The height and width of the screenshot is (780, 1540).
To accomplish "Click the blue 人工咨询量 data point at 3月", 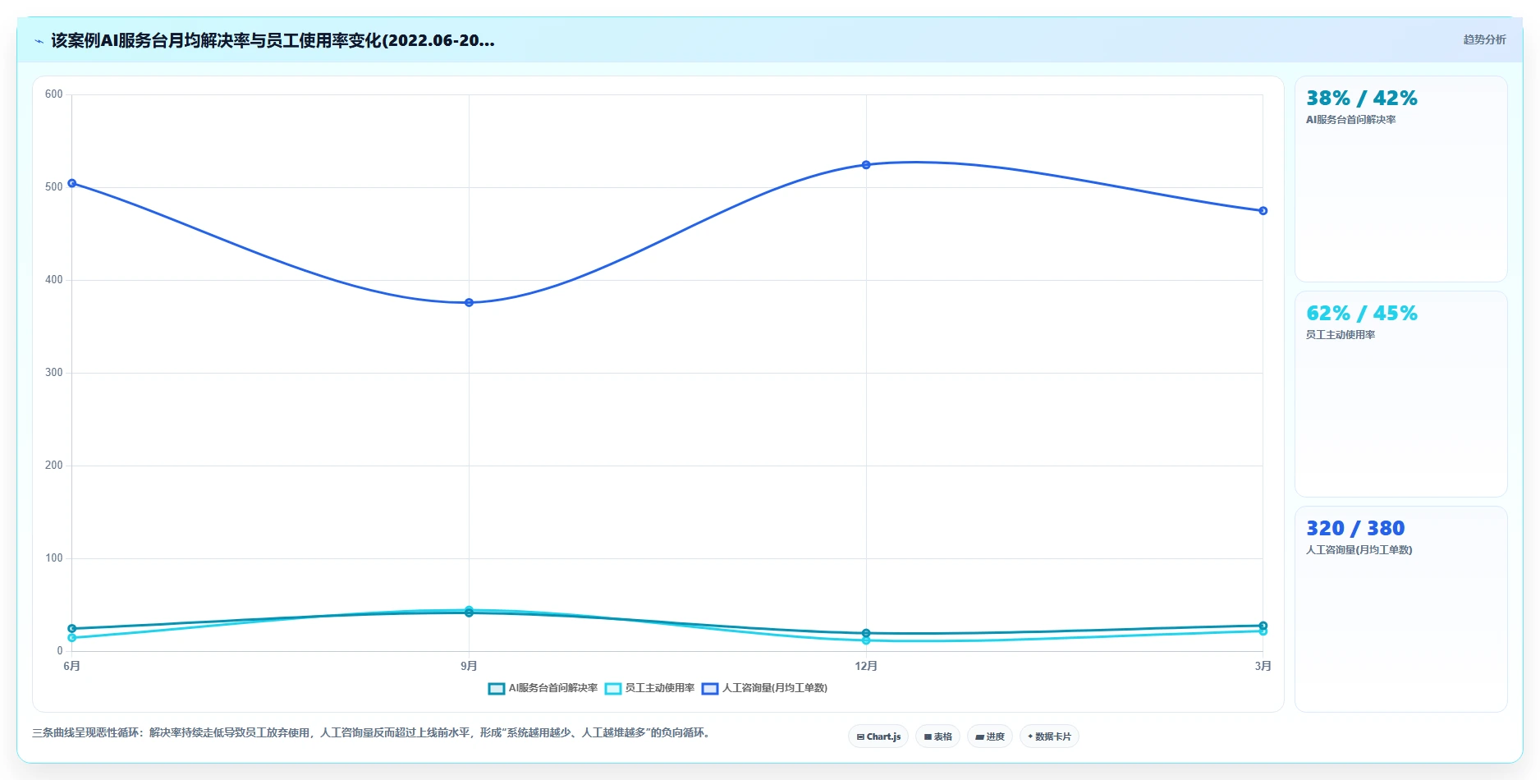I will coord(1263,211).
